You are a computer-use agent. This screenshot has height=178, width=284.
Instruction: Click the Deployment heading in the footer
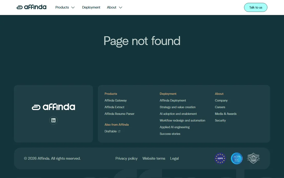[168, 94]
